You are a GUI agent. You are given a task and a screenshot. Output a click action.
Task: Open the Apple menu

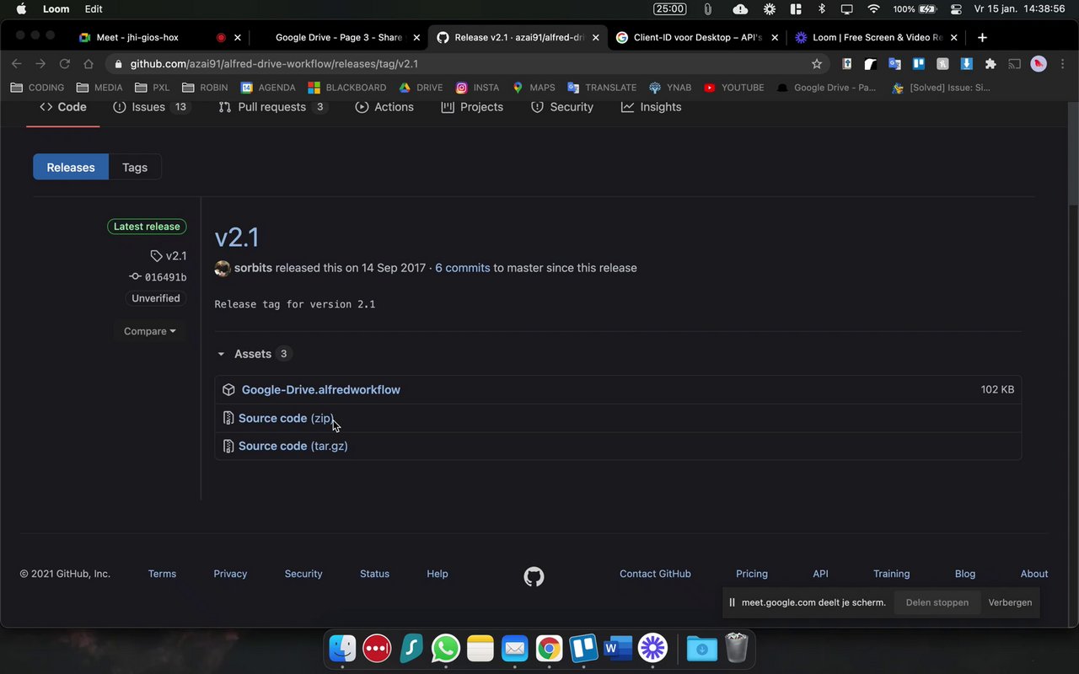coord(22,9)
